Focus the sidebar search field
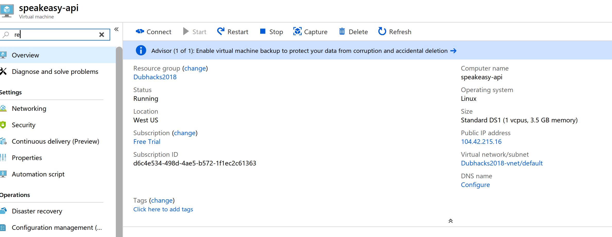The width and height of the screenshot is (612, 237). (55, 35)
